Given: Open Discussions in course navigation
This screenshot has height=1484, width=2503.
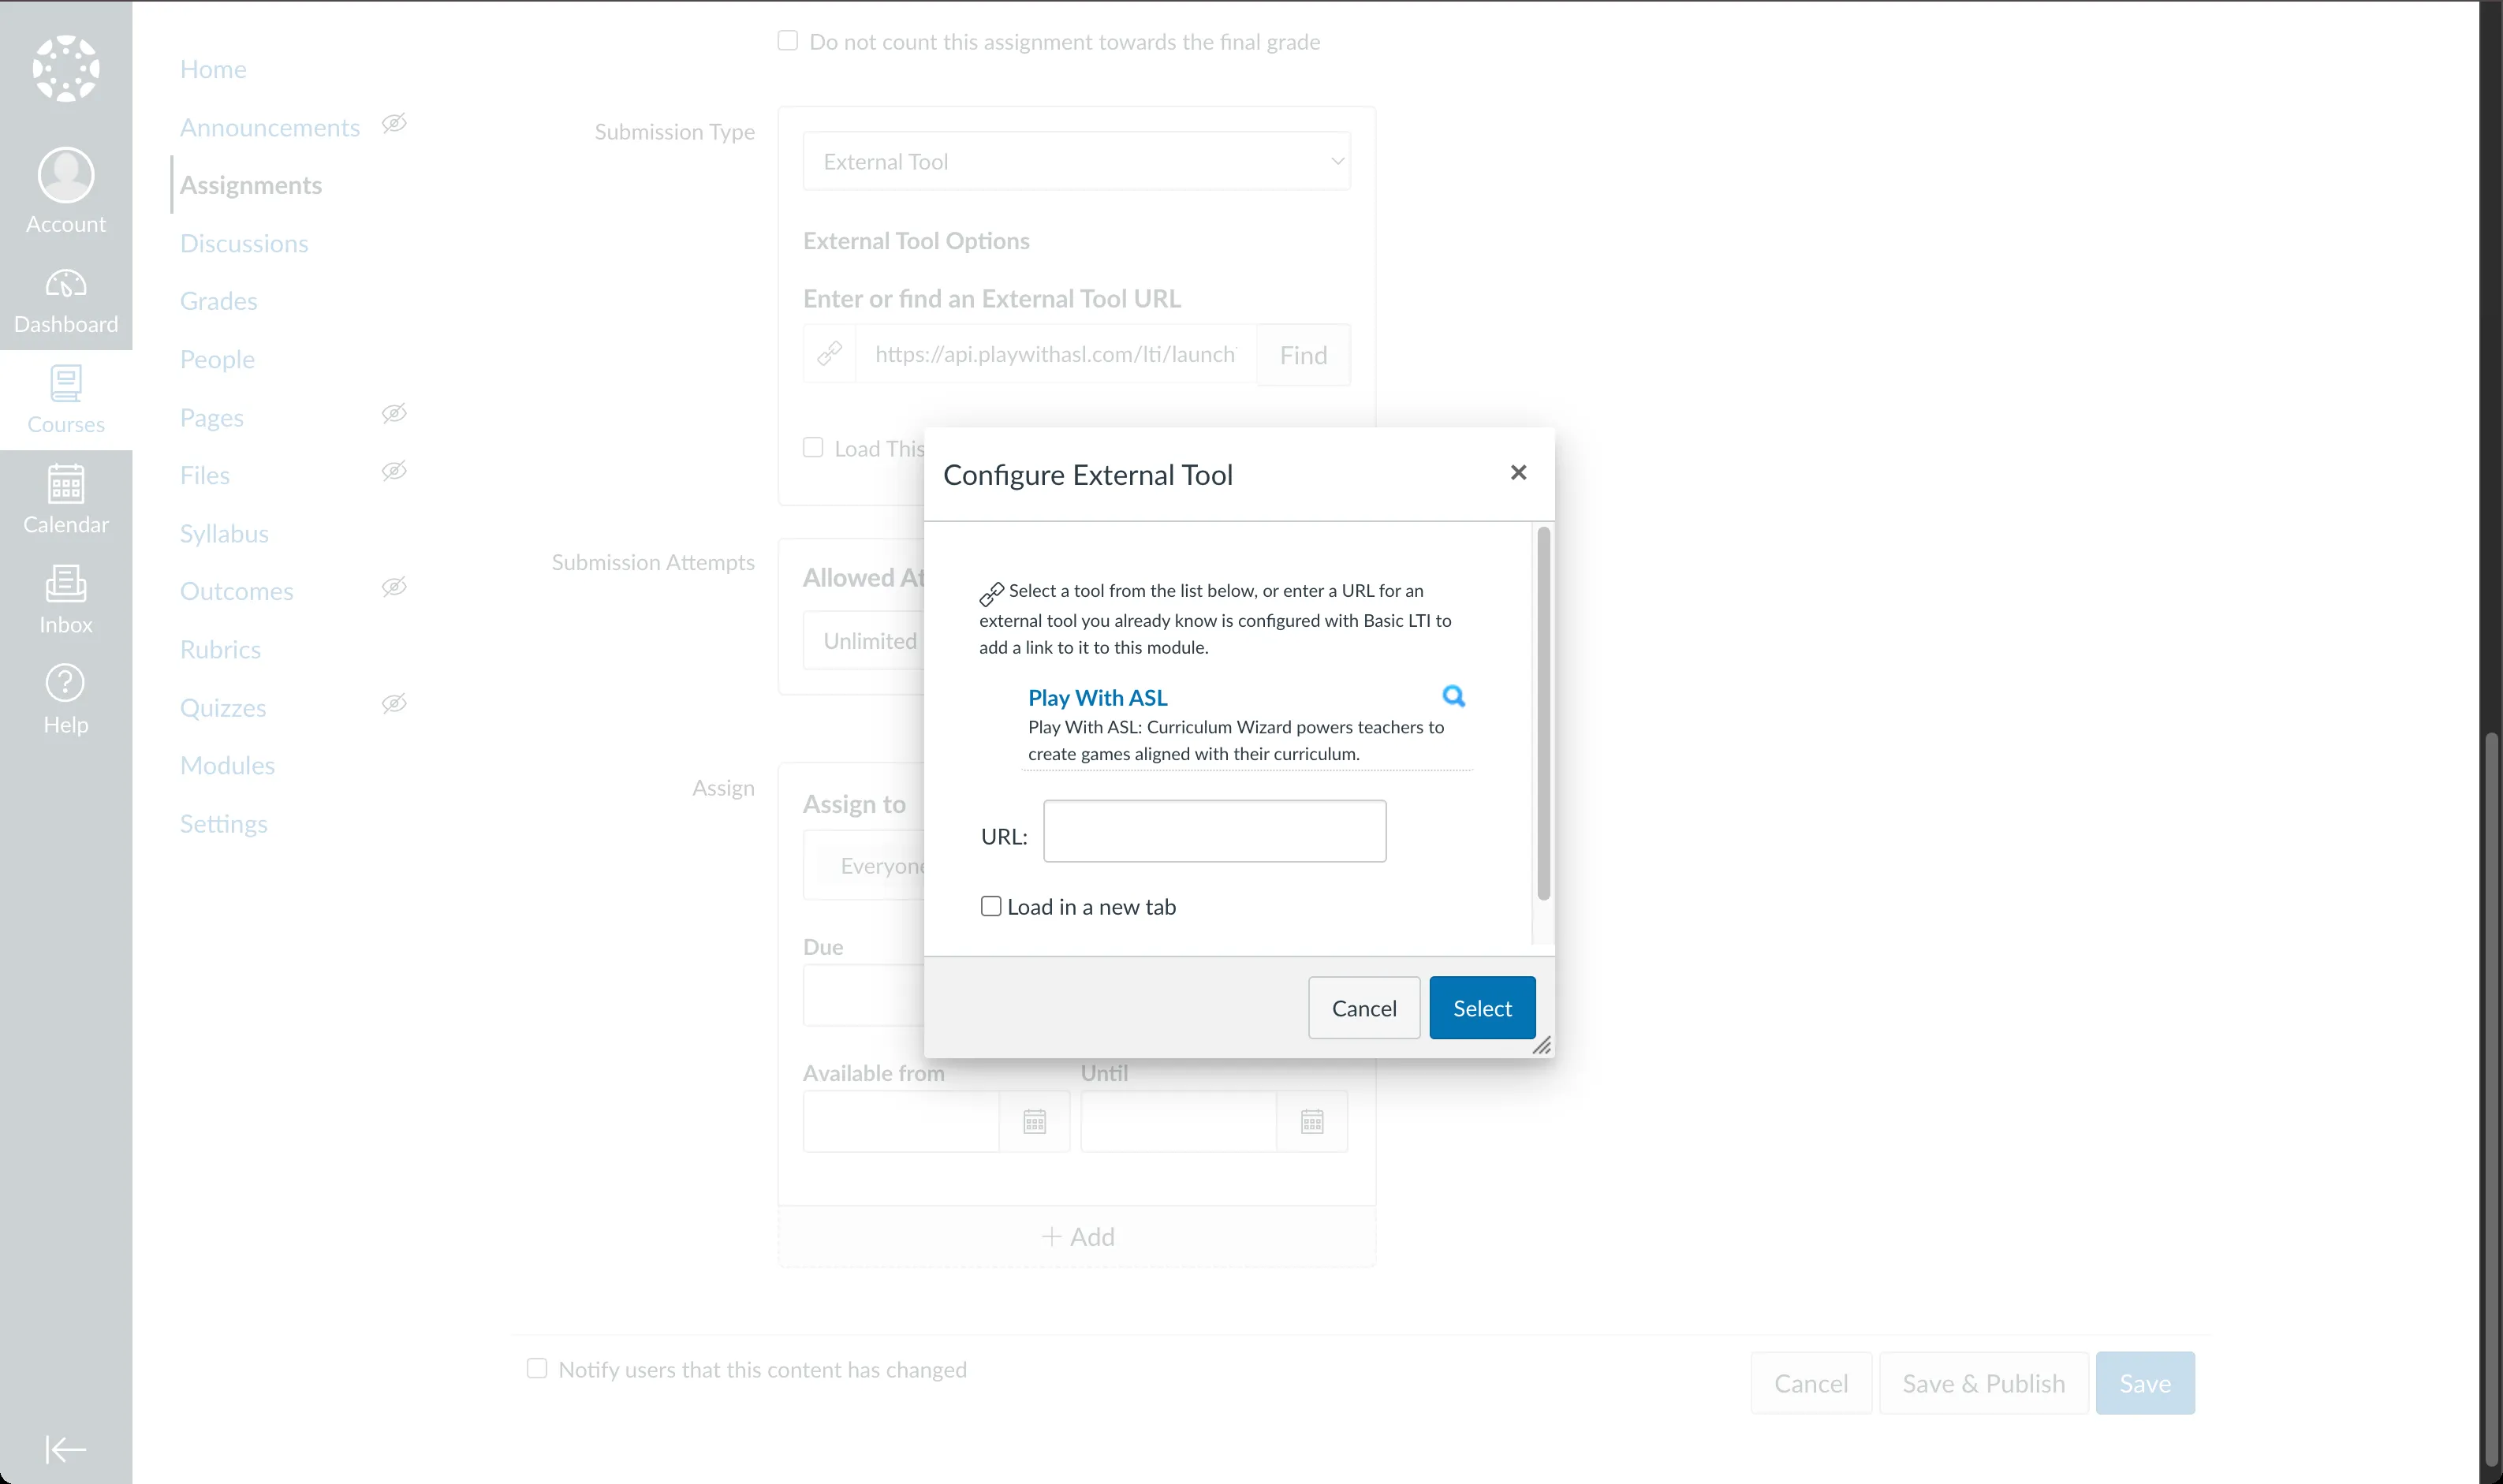Looking at the screenshot, I should [244, 243].
